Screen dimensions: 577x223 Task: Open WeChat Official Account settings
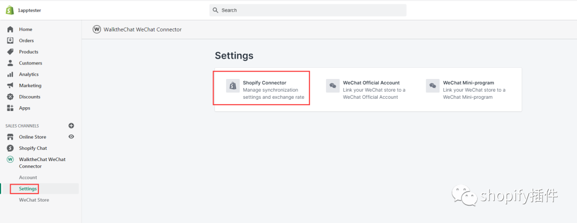(371, 83)
